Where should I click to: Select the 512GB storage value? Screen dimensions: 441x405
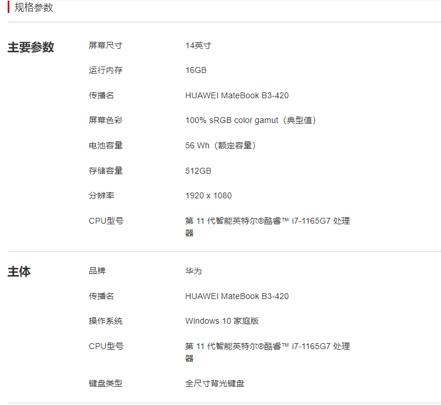[198, 171]
